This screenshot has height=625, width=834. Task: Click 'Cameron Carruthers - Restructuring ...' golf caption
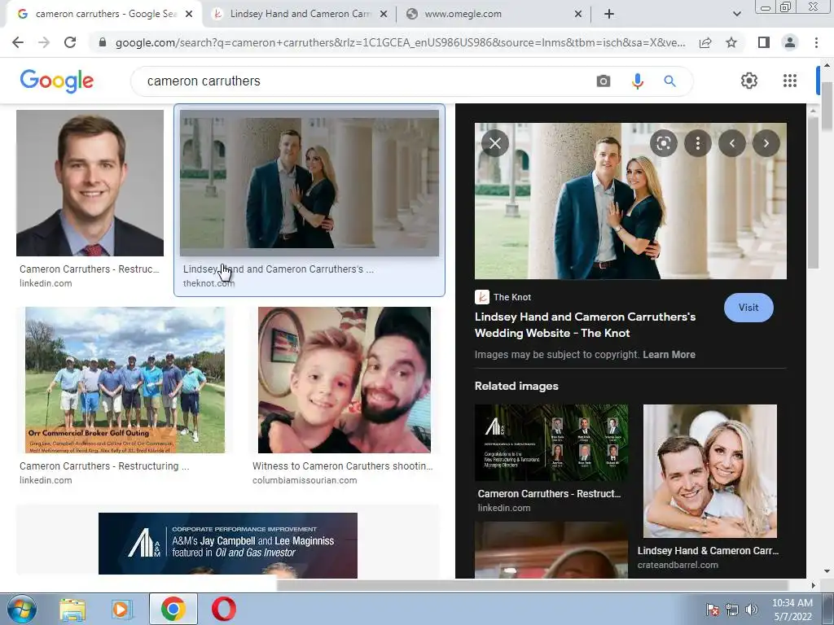point(104,466)
